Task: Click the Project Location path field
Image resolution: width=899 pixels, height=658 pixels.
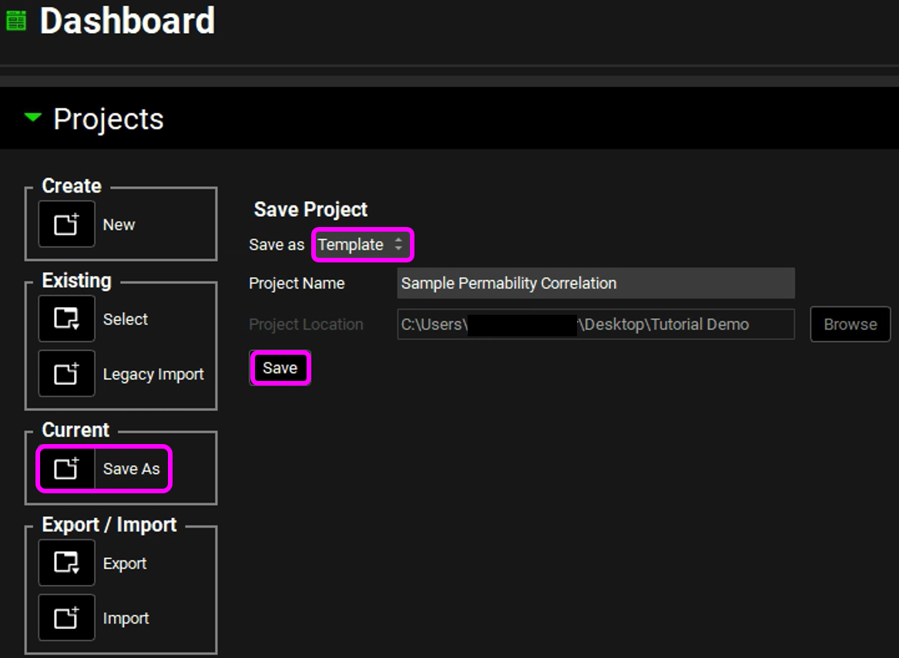Action: click(x=595, y=325)
